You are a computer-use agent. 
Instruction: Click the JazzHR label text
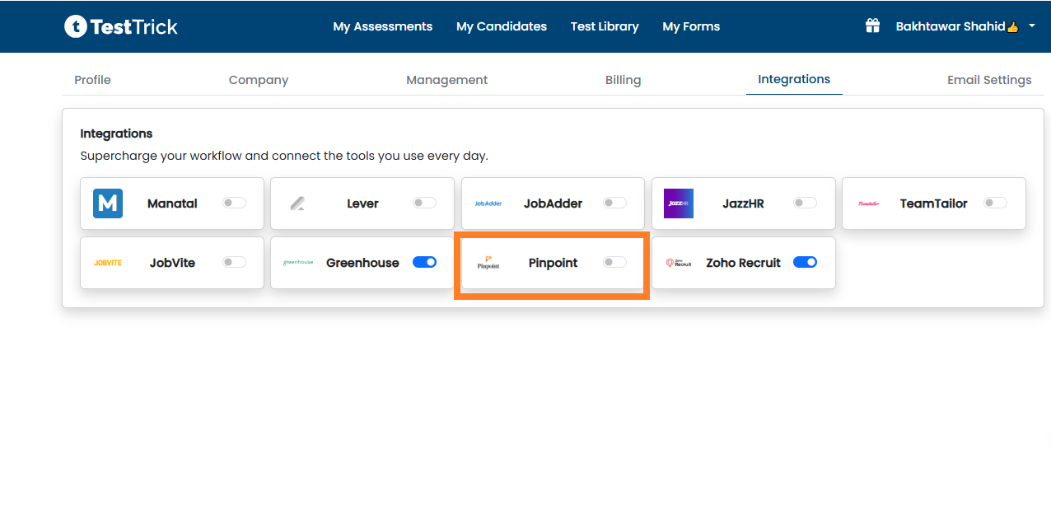pyautogui.click(x=743, y=203)
